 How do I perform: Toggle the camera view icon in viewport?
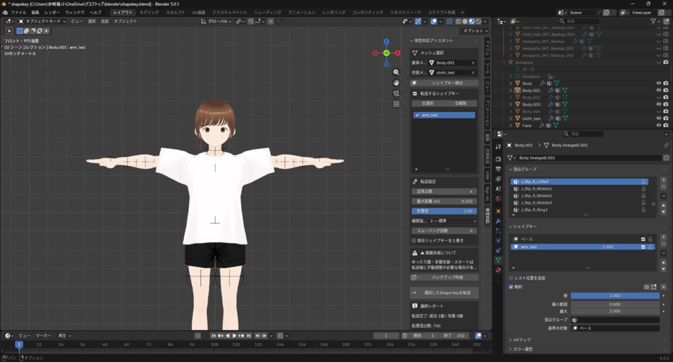click(x=396, y=93)
